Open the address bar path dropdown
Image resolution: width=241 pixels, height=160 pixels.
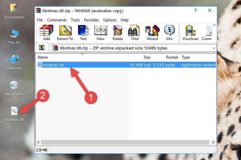pyautogui.click(x=214, y=48)
